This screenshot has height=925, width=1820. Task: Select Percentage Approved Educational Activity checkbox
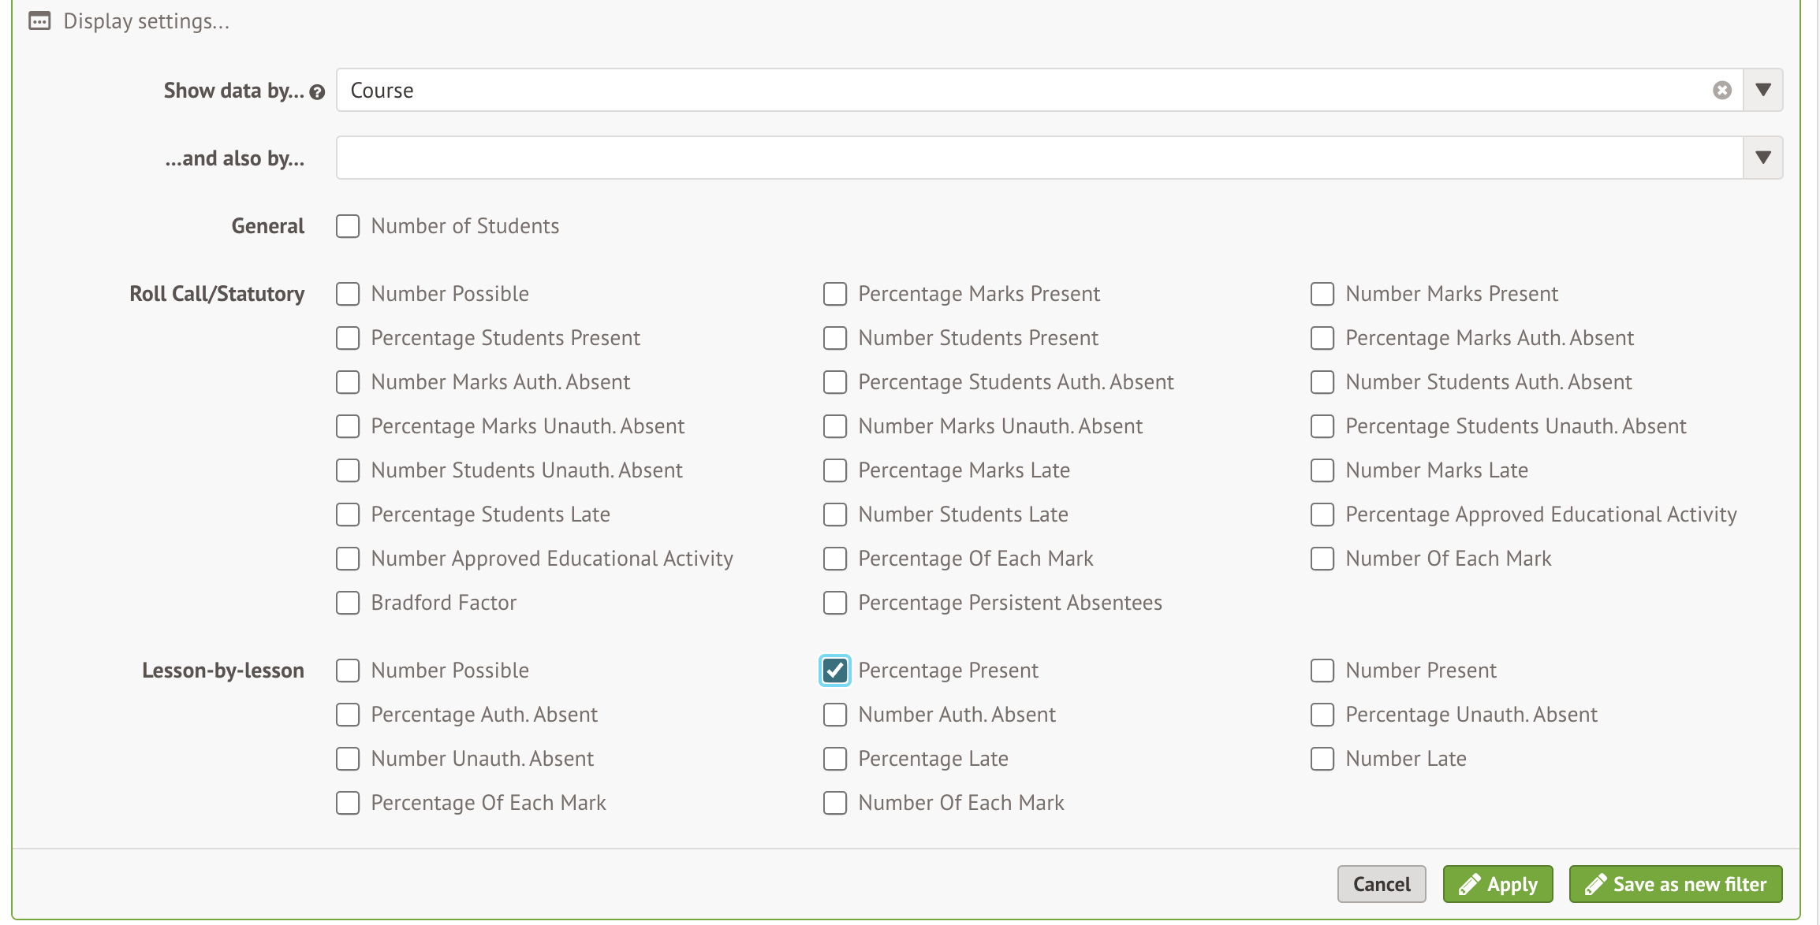(1322, 515)
